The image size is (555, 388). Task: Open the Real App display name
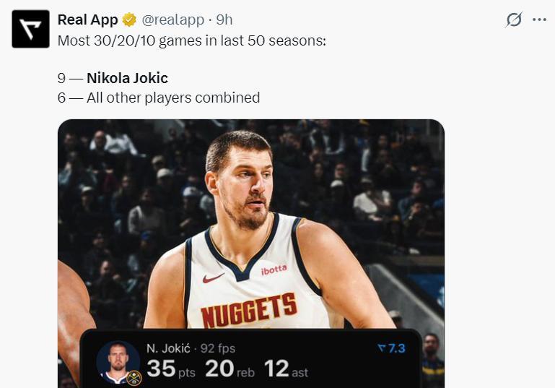click(87, 20)
